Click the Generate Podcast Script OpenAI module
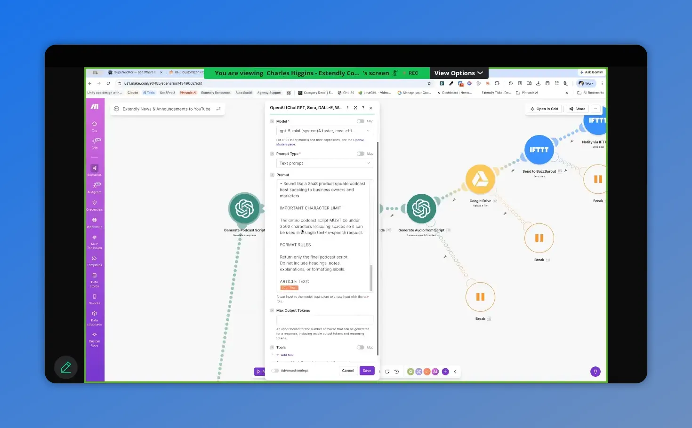The height and width of the screenshot is (428, 692). tap(244, 209)
